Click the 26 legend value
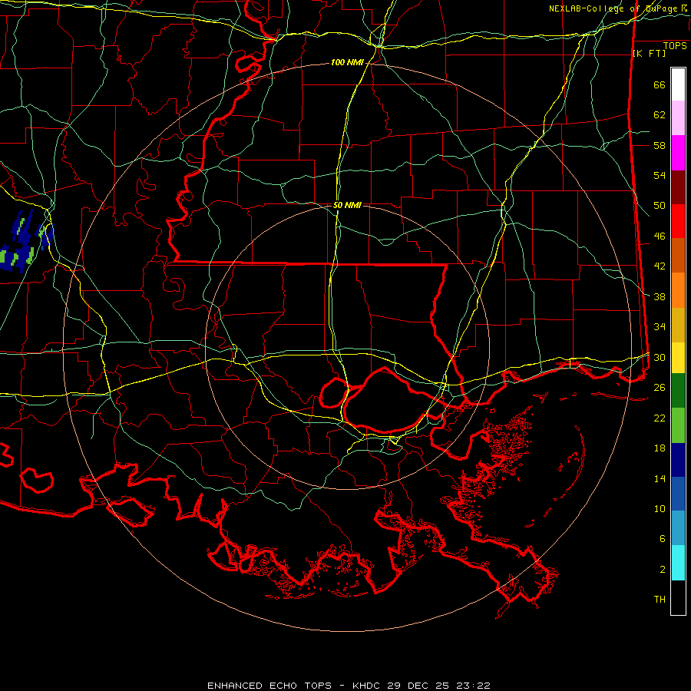691x691 pixels. click(x=660, y=388)
